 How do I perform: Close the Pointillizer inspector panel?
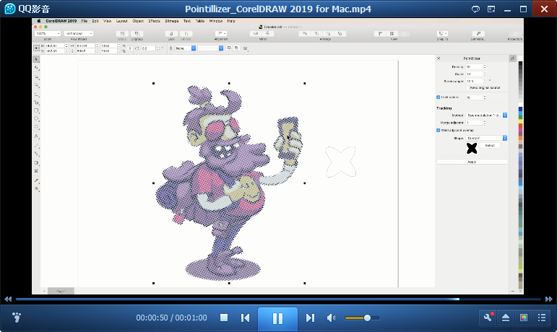coord(439,58)
